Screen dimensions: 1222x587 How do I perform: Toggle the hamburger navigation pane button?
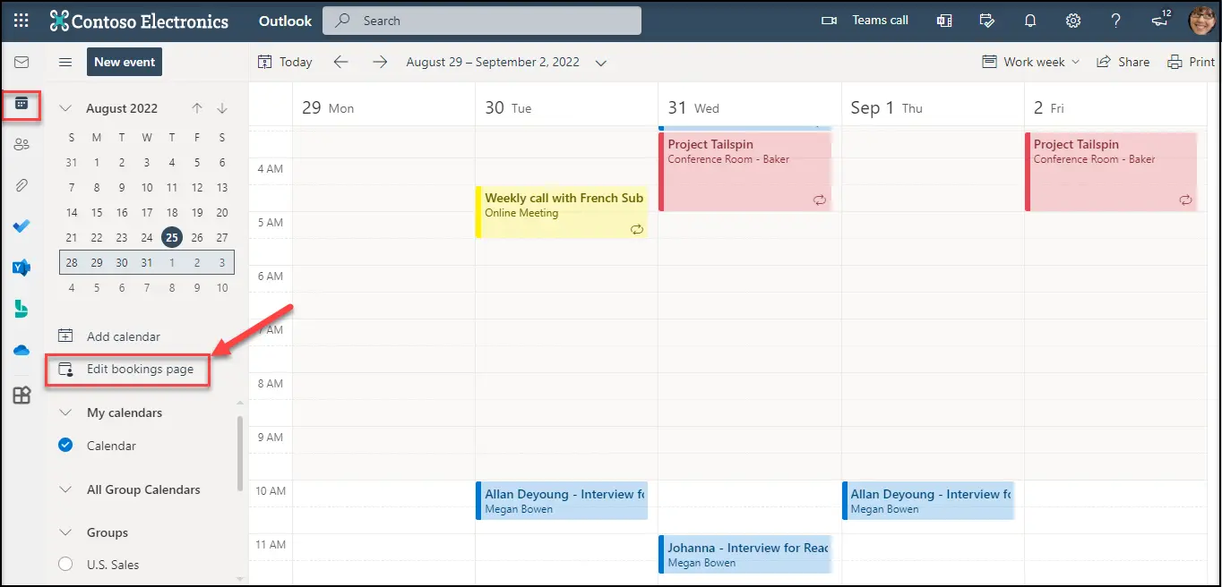[65, 62]
